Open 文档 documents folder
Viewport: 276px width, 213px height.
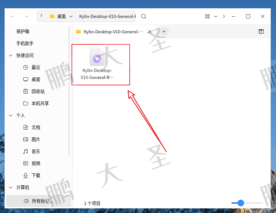point(36,127)
